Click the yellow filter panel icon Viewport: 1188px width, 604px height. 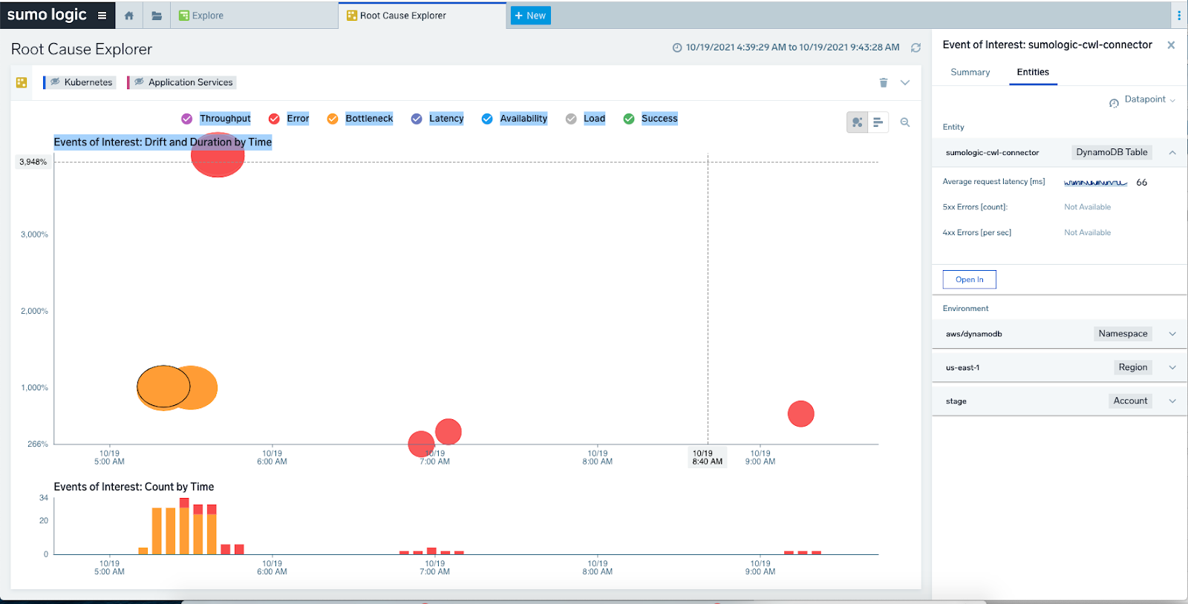[x=22, y=82]
